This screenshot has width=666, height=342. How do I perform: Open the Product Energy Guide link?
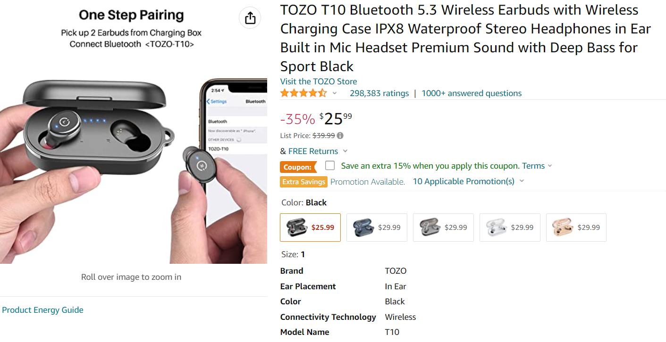42,310
